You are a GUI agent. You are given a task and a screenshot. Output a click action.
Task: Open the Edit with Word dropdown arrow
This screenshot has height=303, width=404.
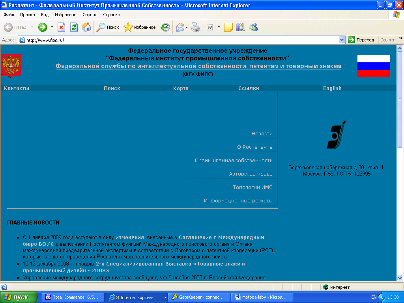[x=219, y=27]
